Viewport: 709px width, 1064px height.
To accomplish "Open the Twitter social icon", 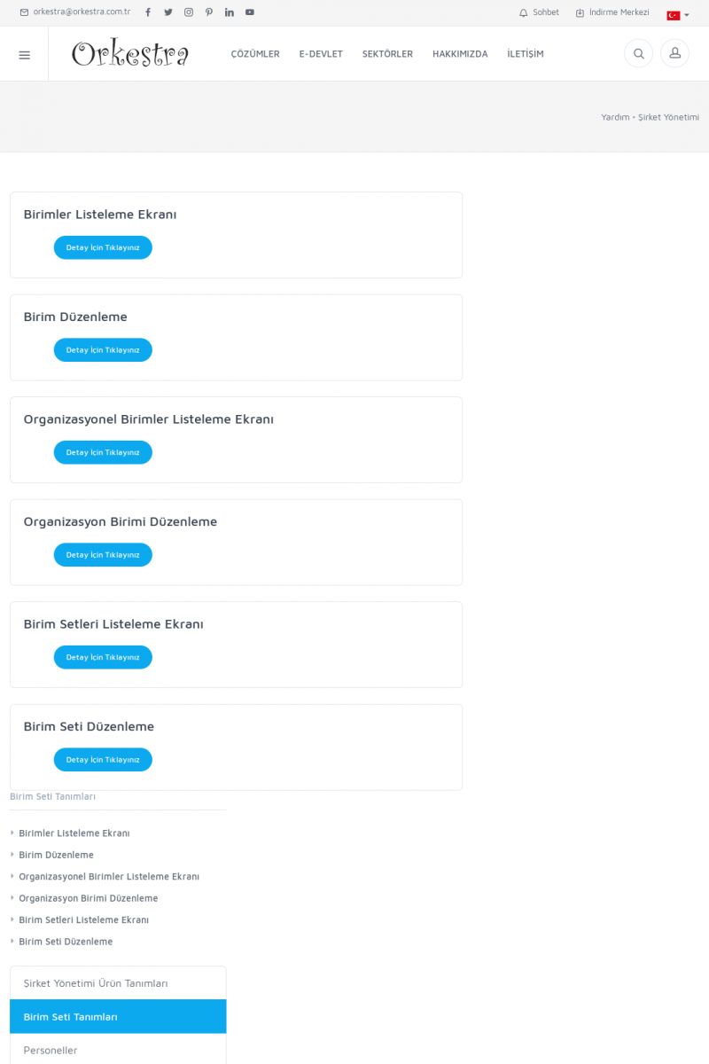I will point(168,12).
